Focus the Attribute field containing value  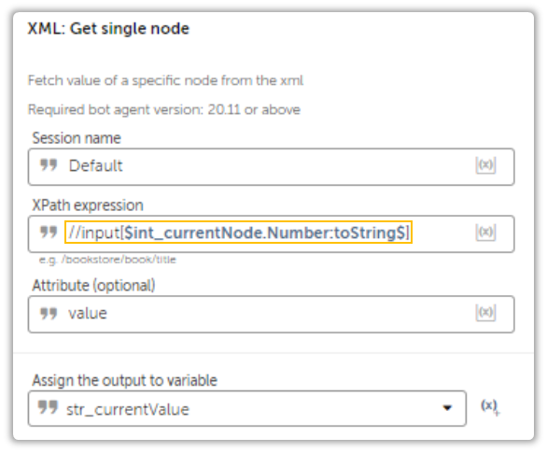(271, 314)
